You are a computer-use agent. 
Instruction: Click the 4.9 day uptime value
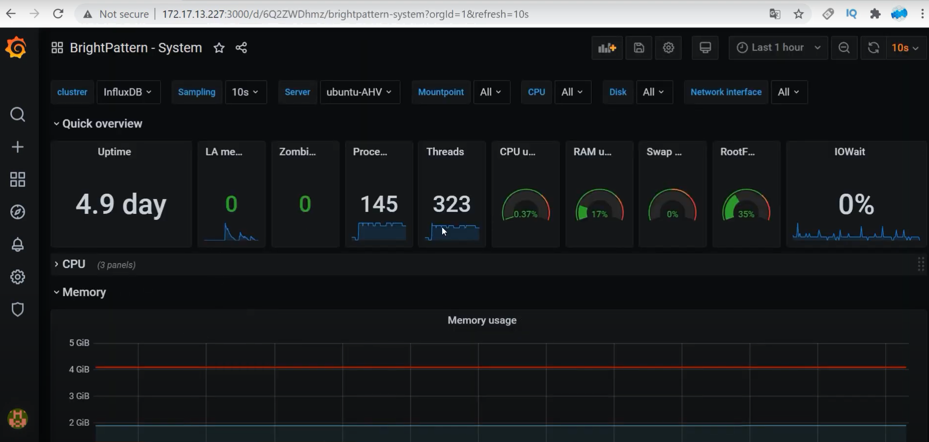(x=121, y=204)
